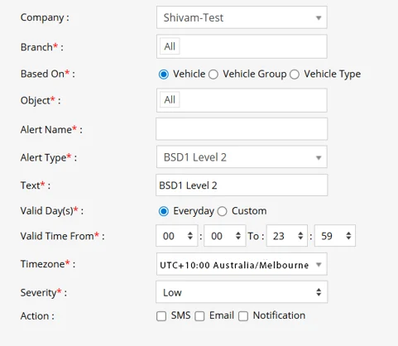Image resolution: width=398 pixels, height=346 pixels.
Task: Choose the Vehicle Type radio option
Action: pyautogui.click(x=295, y=74)
